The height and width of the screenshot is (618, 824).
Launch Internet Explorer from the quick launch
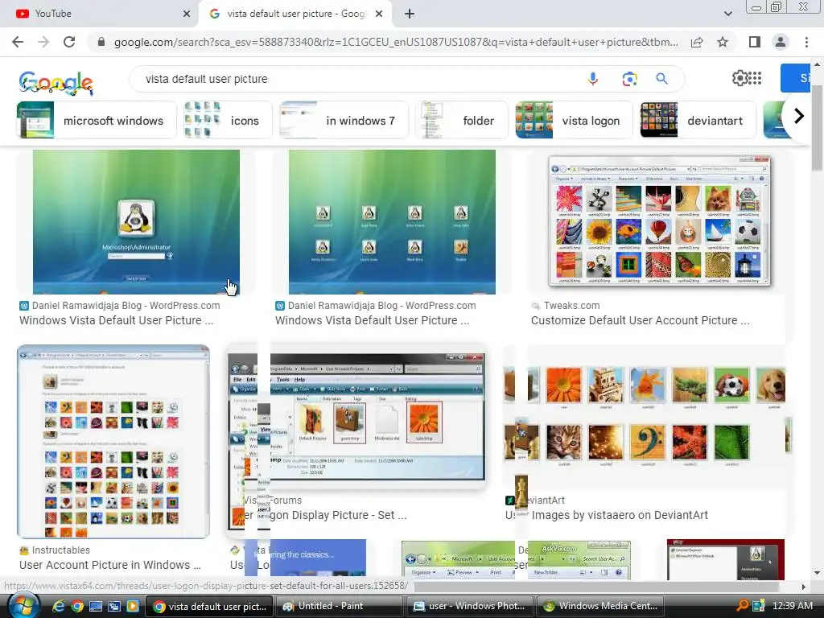pyautogui.click(x=58, y=606)
